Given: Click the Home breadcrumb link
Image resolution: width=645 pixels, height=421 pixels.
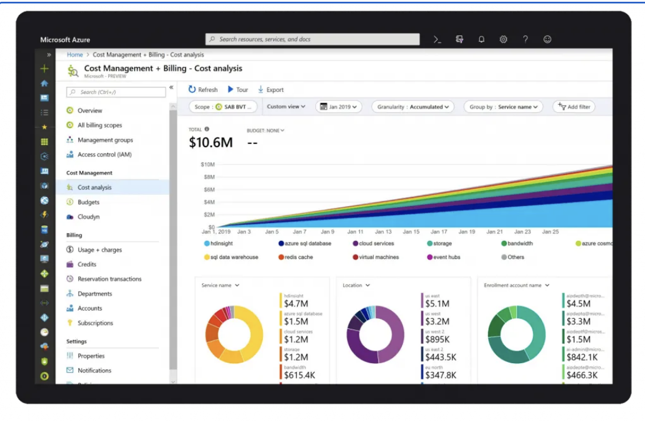Looking at the screenshot, I should point(75,55).
